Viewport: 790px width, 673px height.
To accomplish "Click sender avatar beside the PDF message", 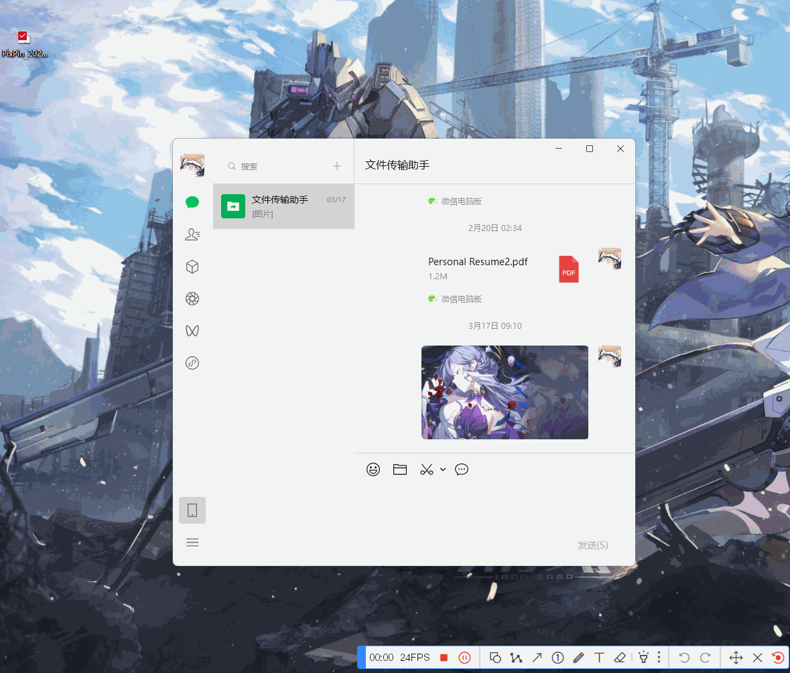I will [610, 258].
